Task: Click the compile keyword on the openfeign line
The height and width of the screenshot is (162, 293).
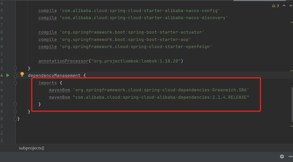Action: [x=47, y=46]
